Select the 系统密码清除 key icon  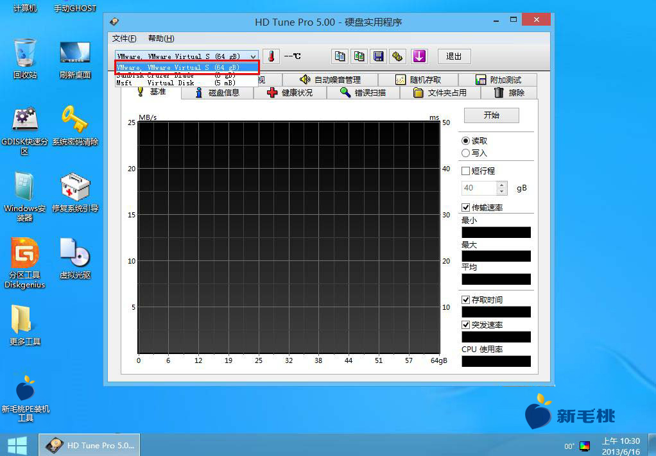[x=75, y=126]
